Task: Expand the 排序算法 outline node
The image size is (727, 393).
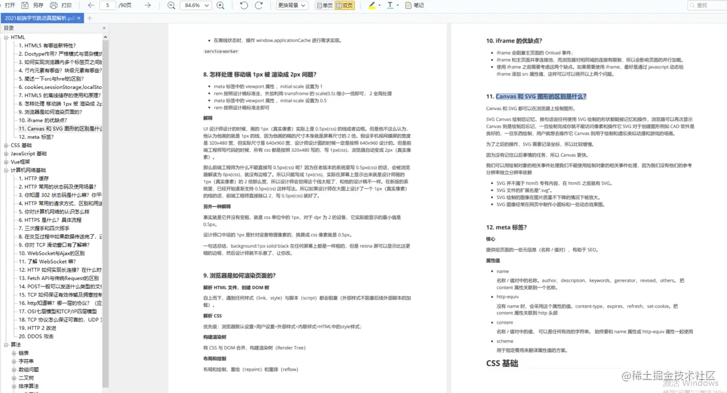Action: [x=14, y=386]
